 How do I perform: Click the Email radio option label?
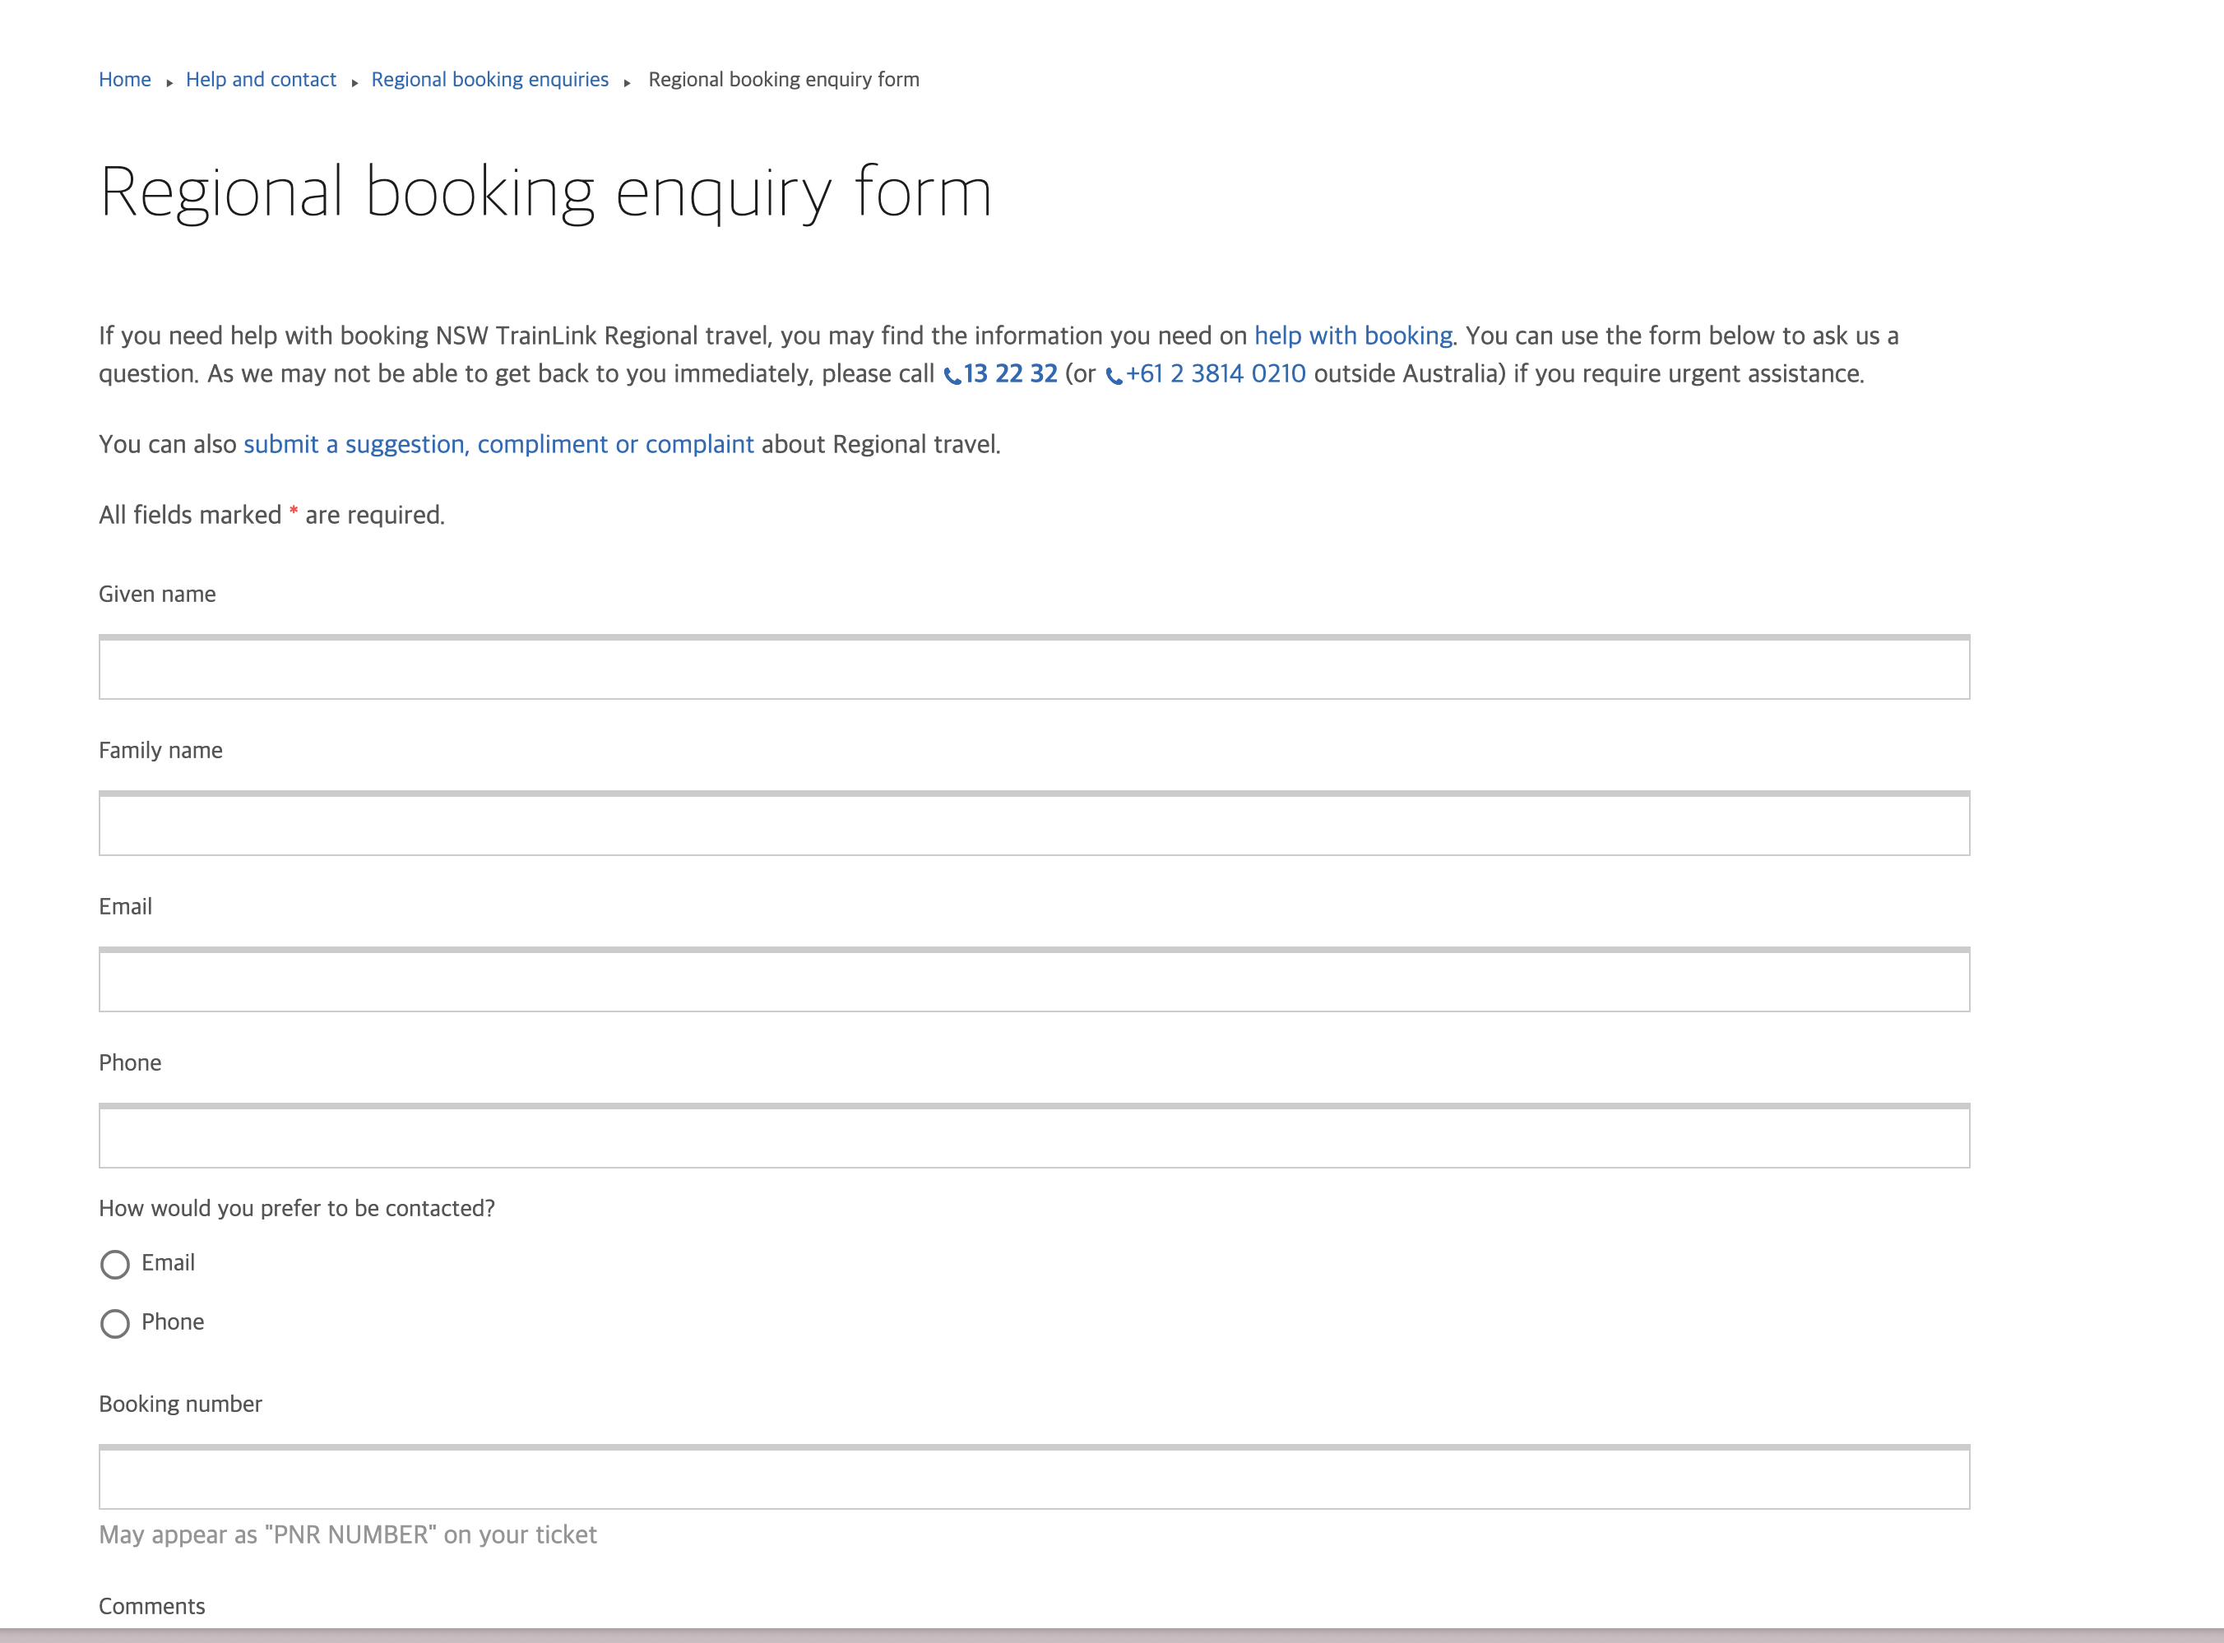(168, 1263)
